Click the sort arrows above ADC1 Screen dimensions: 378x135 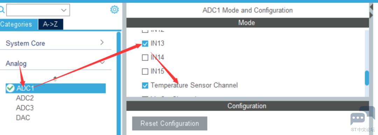click(x=55, y=79)
